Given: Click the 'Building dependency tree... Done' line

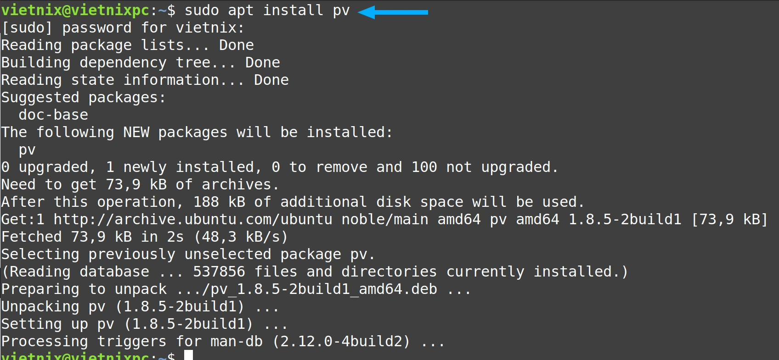Looking at the screenshot, I should tap(141, 63).
